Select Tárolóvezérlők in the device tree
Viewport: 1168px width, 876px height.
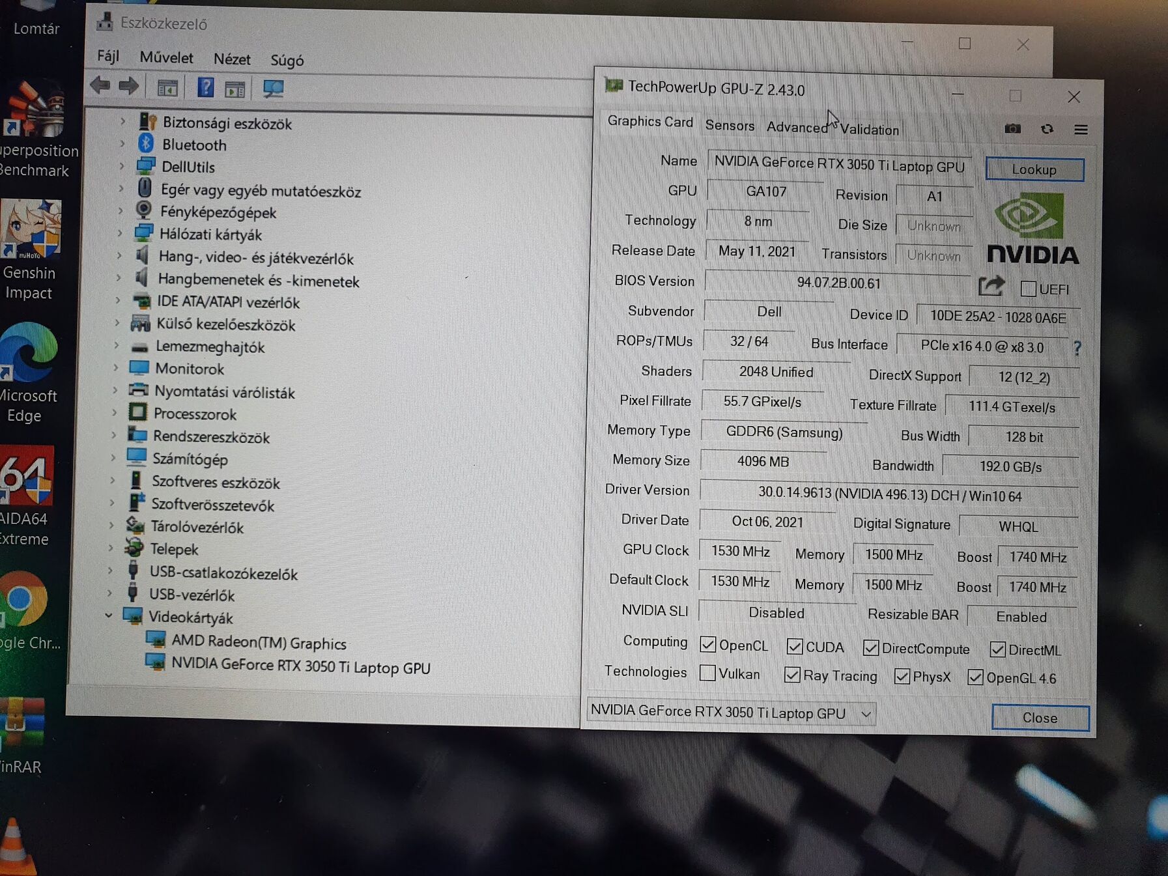(197, 526)
